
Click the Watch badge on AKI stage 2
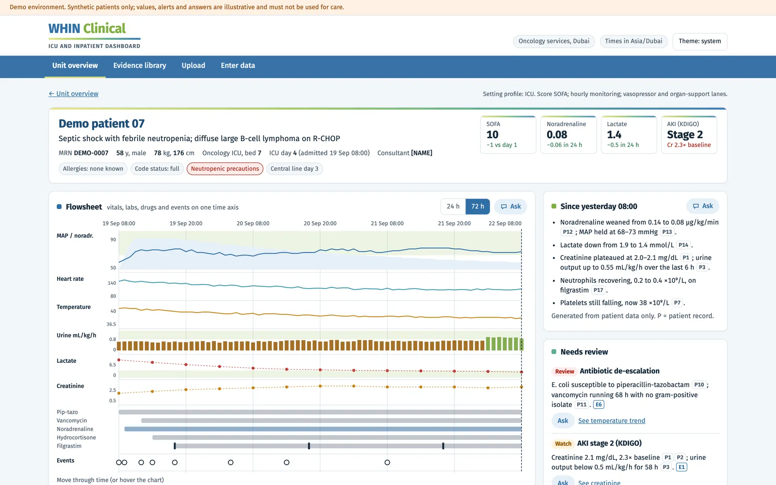[x=563, y=444]
